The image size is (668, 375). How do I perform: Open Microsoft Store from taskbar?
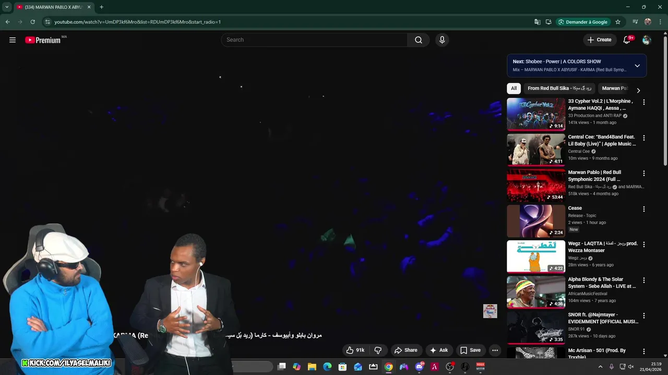coord(342,367)
